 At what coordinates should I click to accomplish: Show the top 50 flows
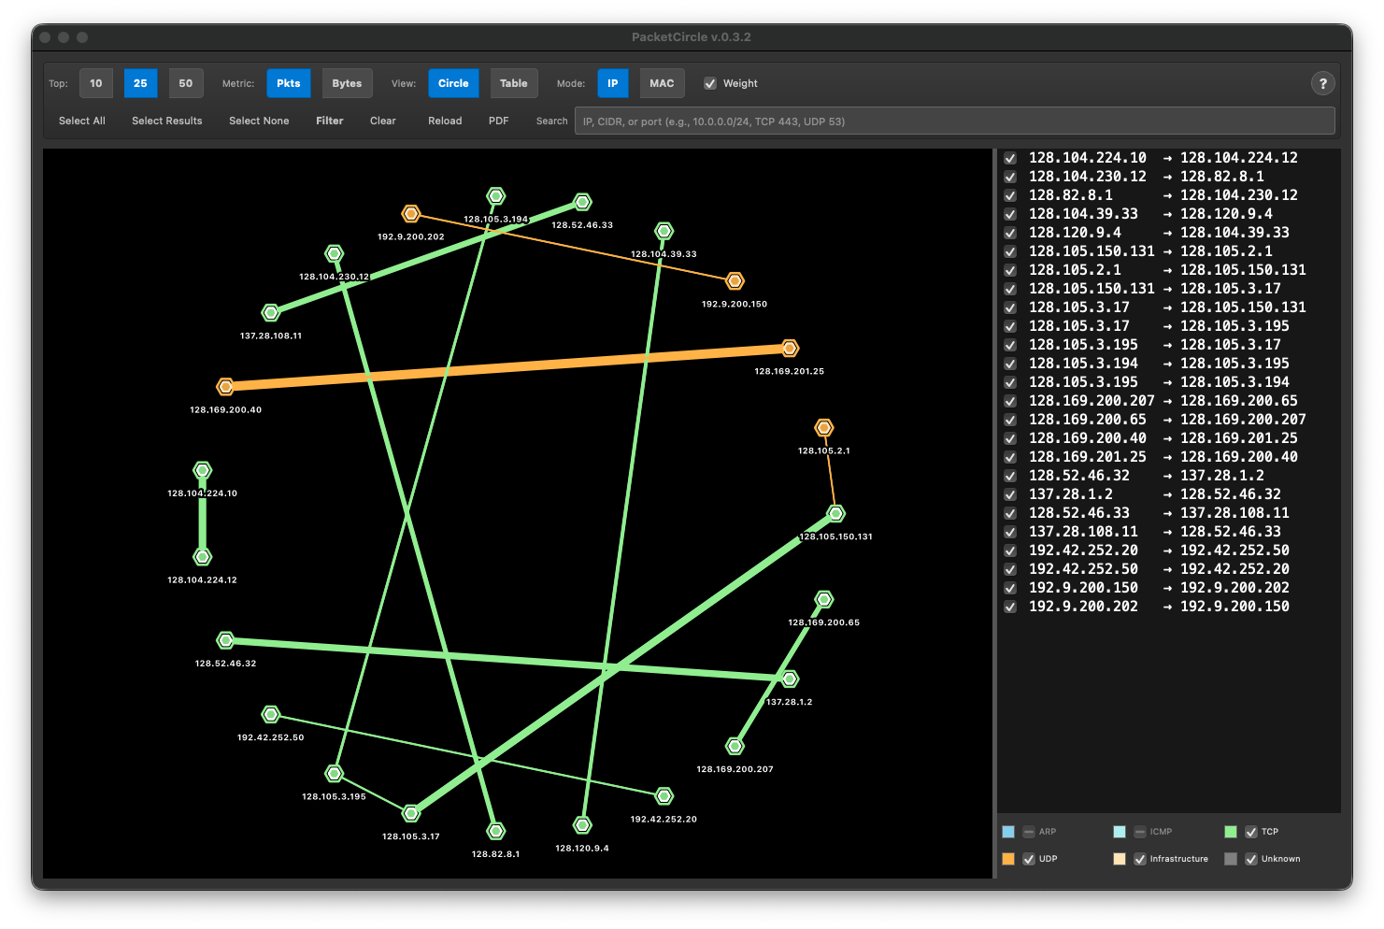tap(186, 83)
